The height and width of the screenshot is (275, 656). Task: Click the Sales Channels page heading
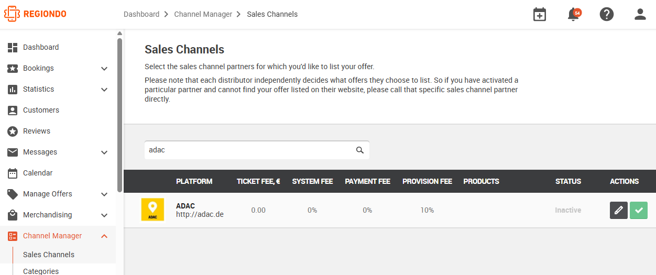184,50
